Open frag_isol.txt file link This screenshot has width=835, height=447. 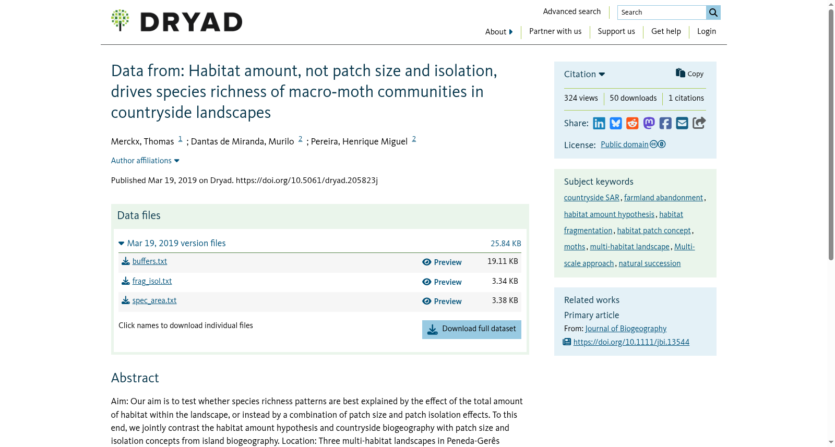point(152,281)
